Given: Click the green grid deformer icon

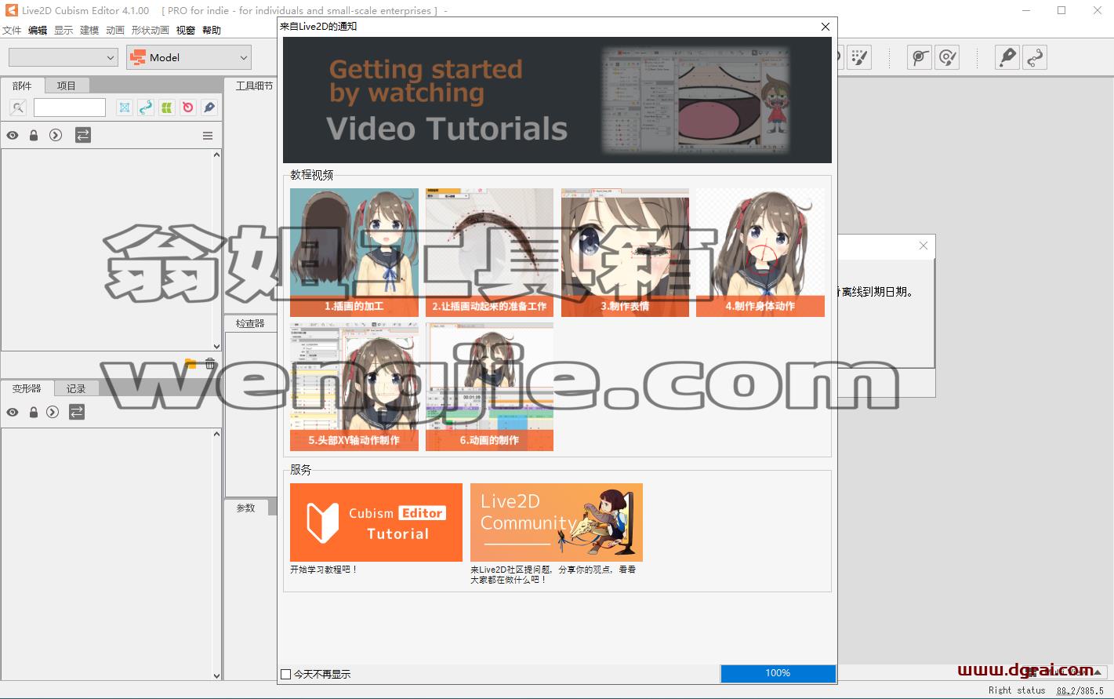Looking at the screenshot, I should tap(167, 107).
